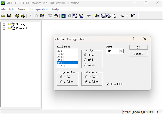163x114 pixels.
Task: Open the Configuration menu
Action: pyautogui.click(x=38, y=9)
